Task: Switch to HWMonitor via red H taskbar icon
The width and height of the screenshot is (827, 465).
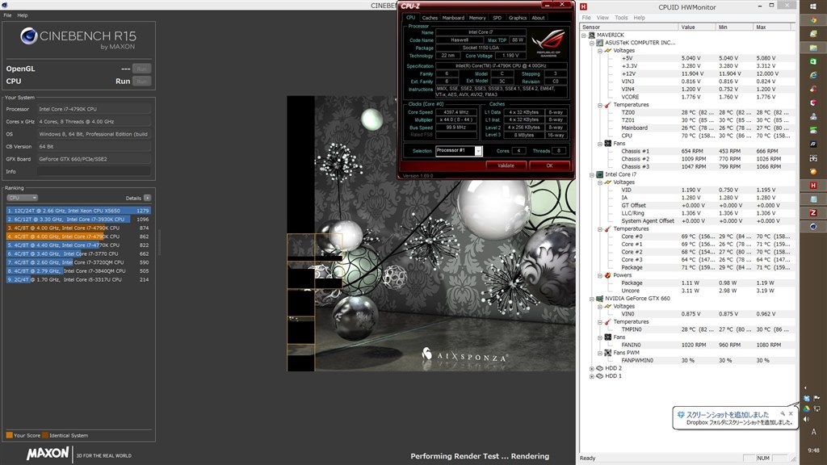Action: (813, 185)
